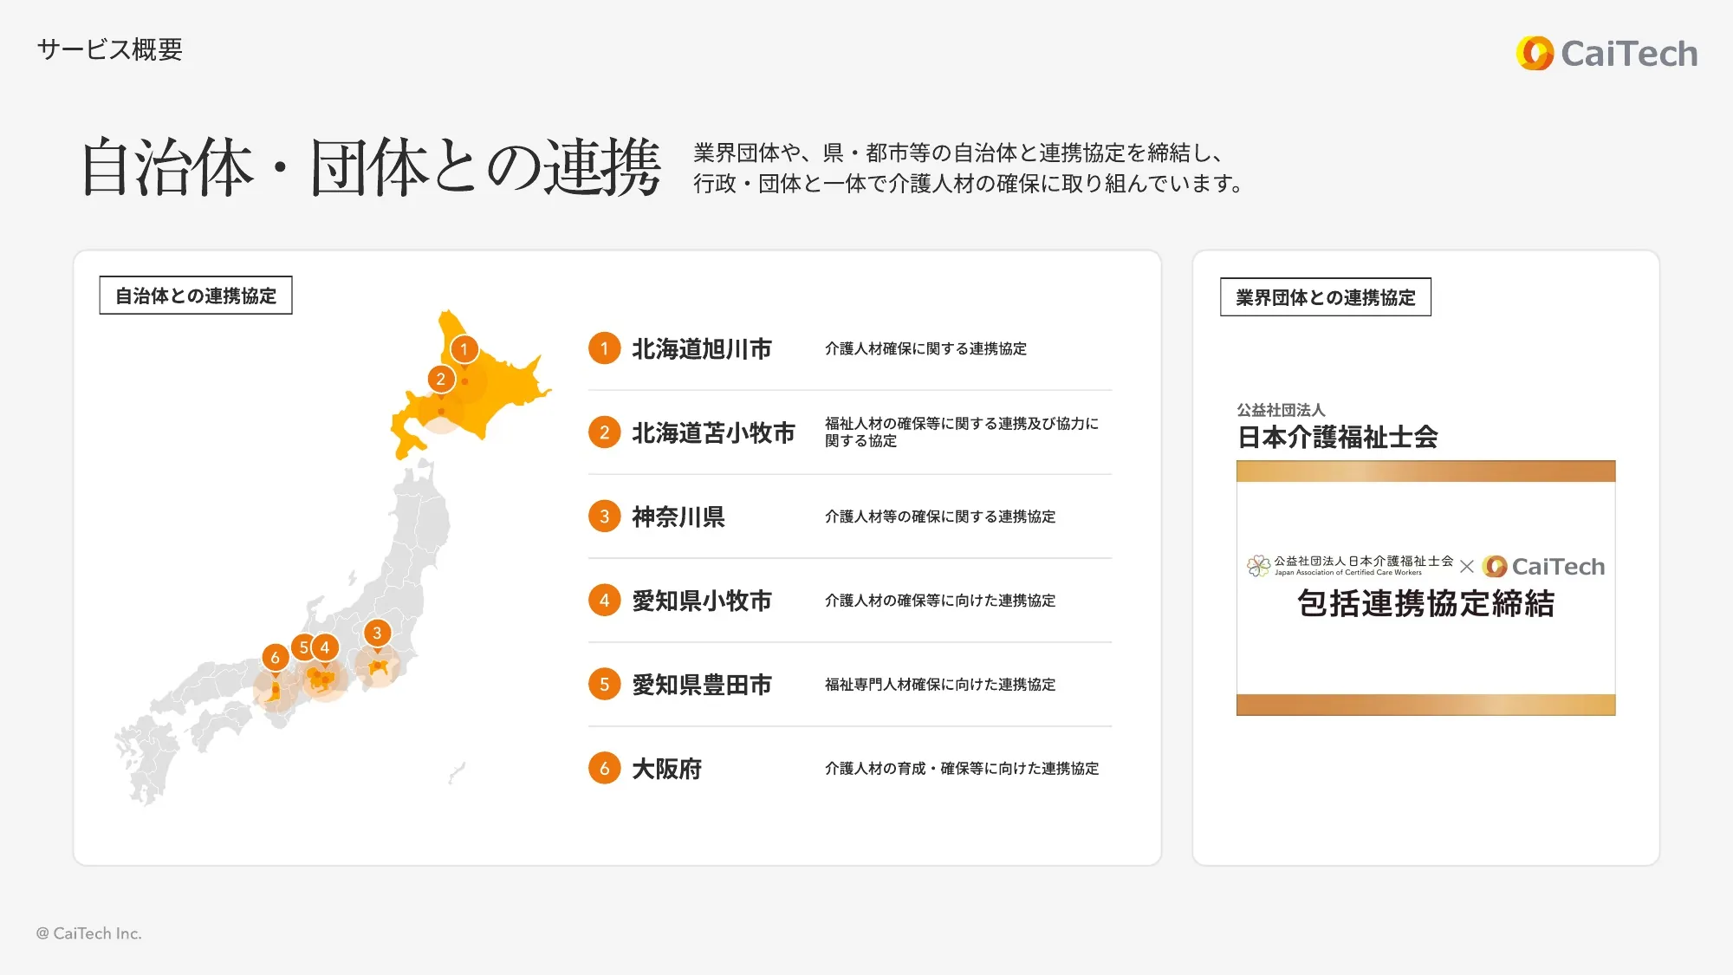Select map pin number 5 in Aichi
The image size is (1733, 975).
[302, 647]
